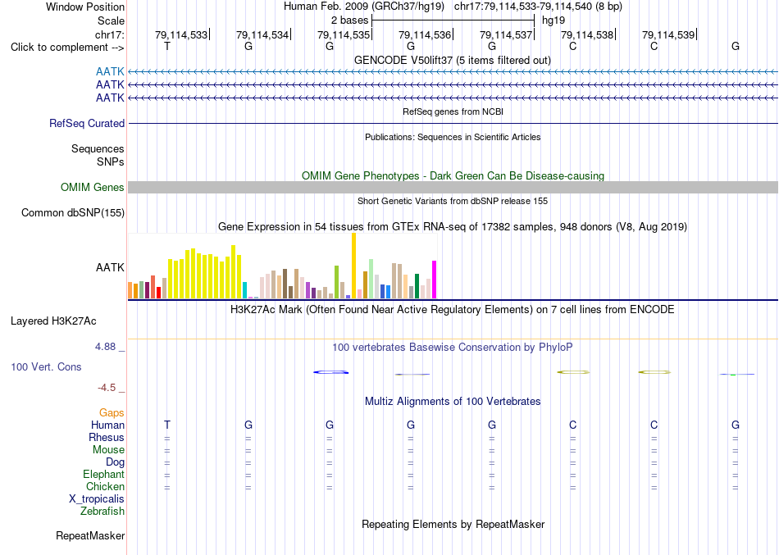779x555 pixels.
Task: Click 'Publications: Sequences in Scientific Articles' title
Action: (x=453, y=137)
